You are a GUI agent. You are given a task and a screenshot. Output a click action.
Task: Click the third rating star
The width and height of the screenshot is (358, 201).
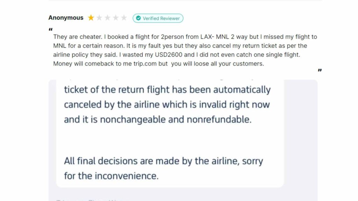(x=107, y=18)
